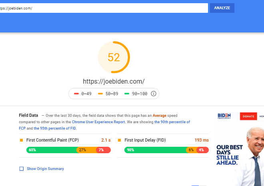
Task: Select the red 4% FID bar segment
Action: (x=203, y=150)
